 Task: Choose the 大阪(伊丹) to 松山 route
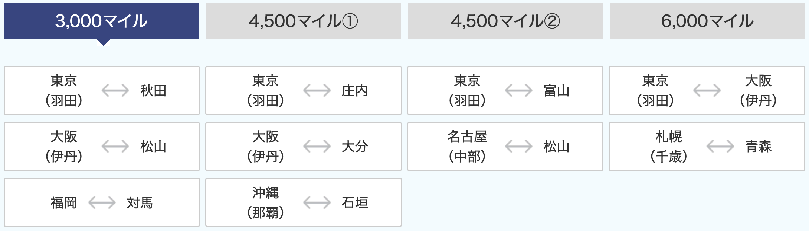click(102, 147)
